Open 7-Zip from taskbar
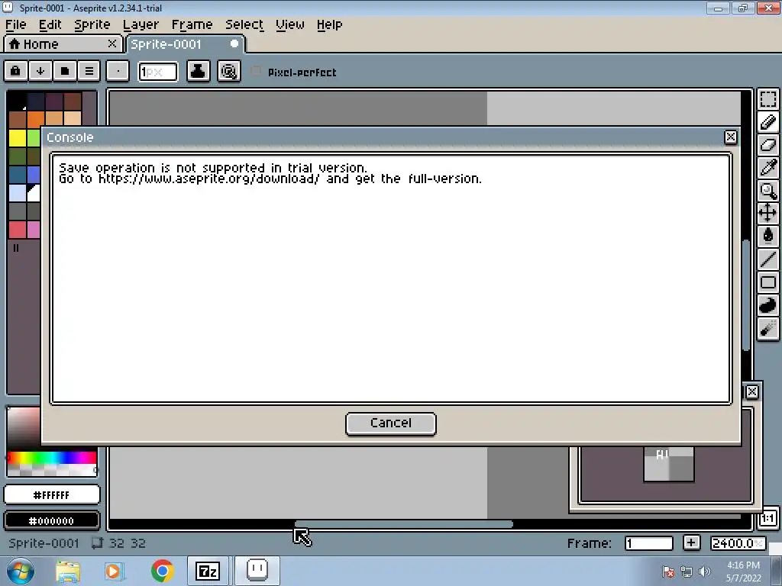The height and width of the screenshot is (586, 782). tap(208, 571)
